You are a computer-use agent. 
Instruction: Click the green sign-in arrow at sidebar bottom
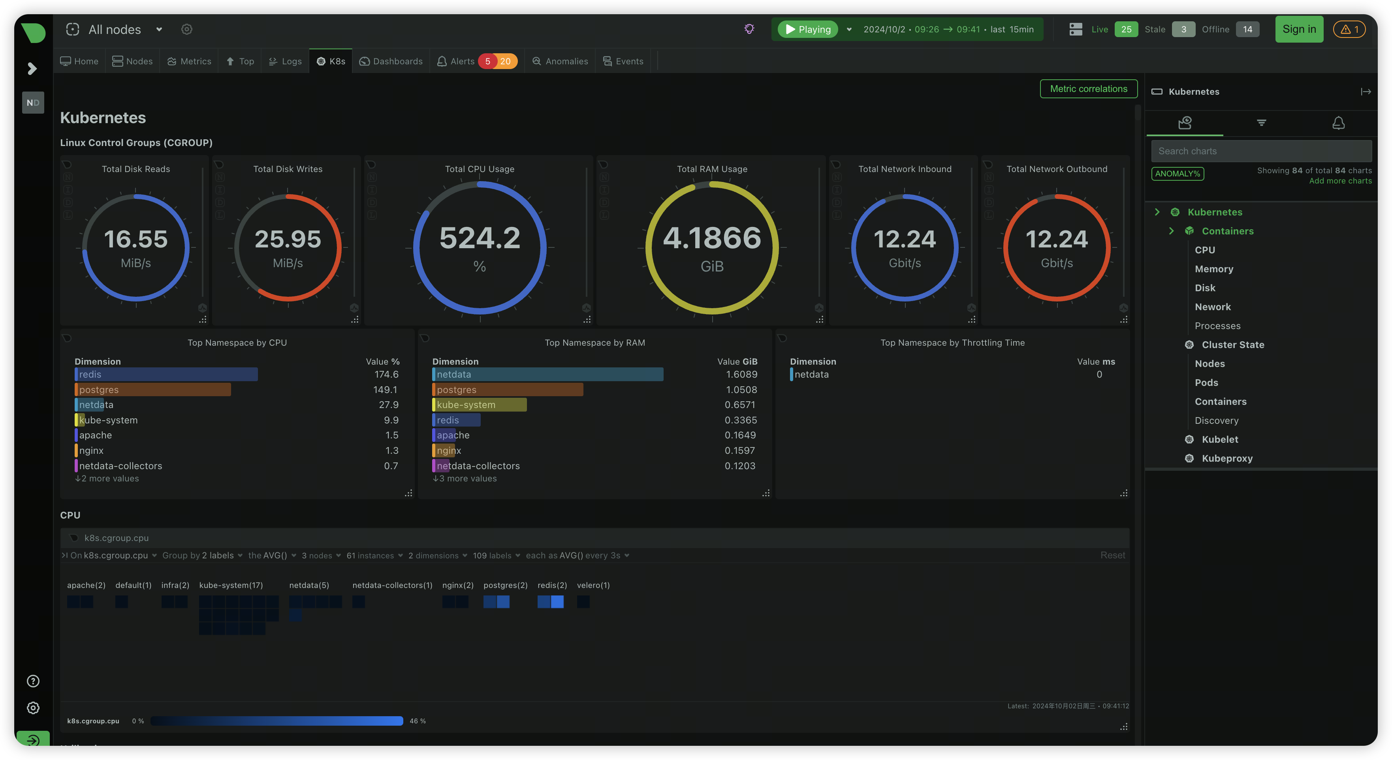33,739
